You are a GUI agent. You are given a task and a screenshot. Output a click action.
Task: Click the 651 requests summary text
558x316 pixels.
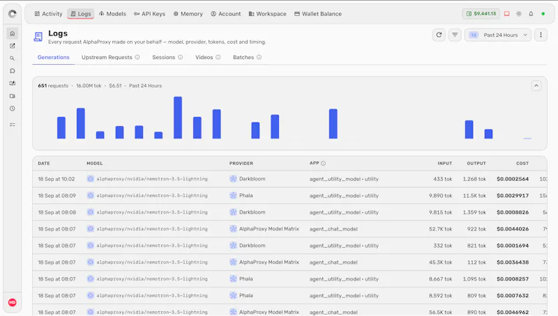pos(53,86)
